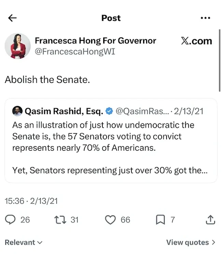This screenshot has height=254, width=222.
Task: Click the View quotes chevron arrow
Action: pos(213,242)
